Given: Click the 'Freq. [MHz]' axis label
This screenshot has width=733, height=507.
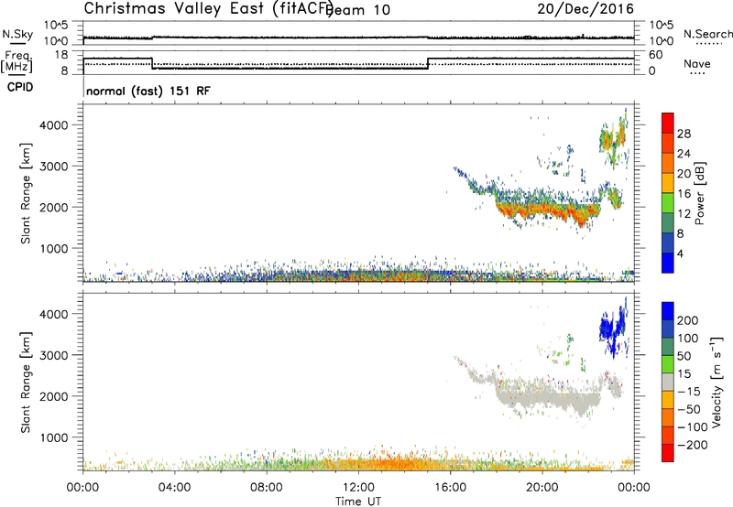Looking at the screenshot, I should [x=16, y=61].
